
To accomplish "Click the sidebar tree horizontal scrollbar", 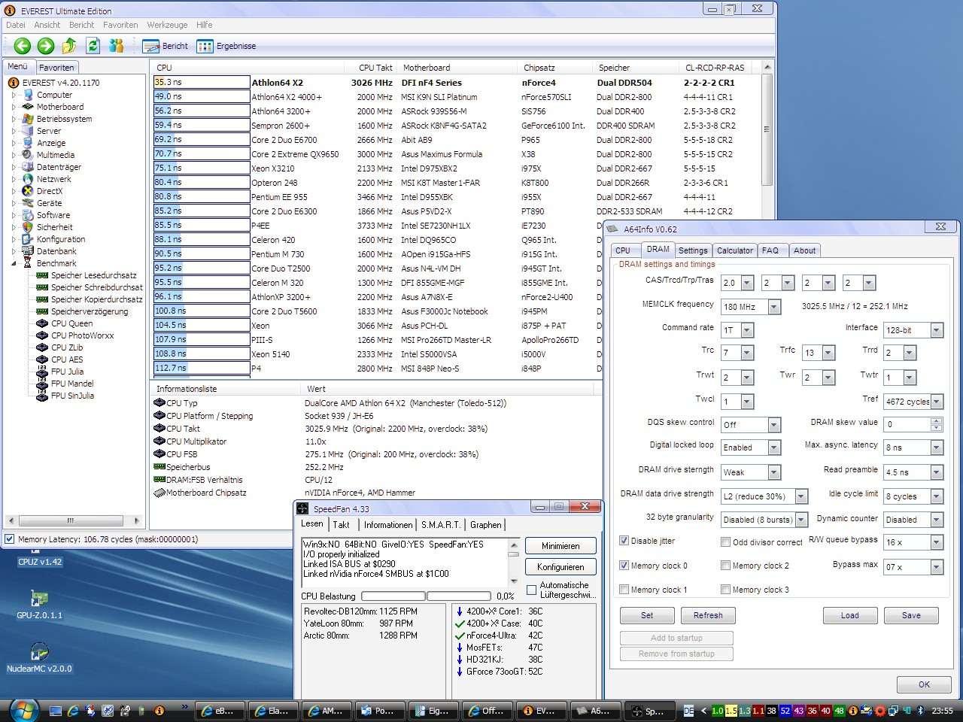I will (74, 520).
